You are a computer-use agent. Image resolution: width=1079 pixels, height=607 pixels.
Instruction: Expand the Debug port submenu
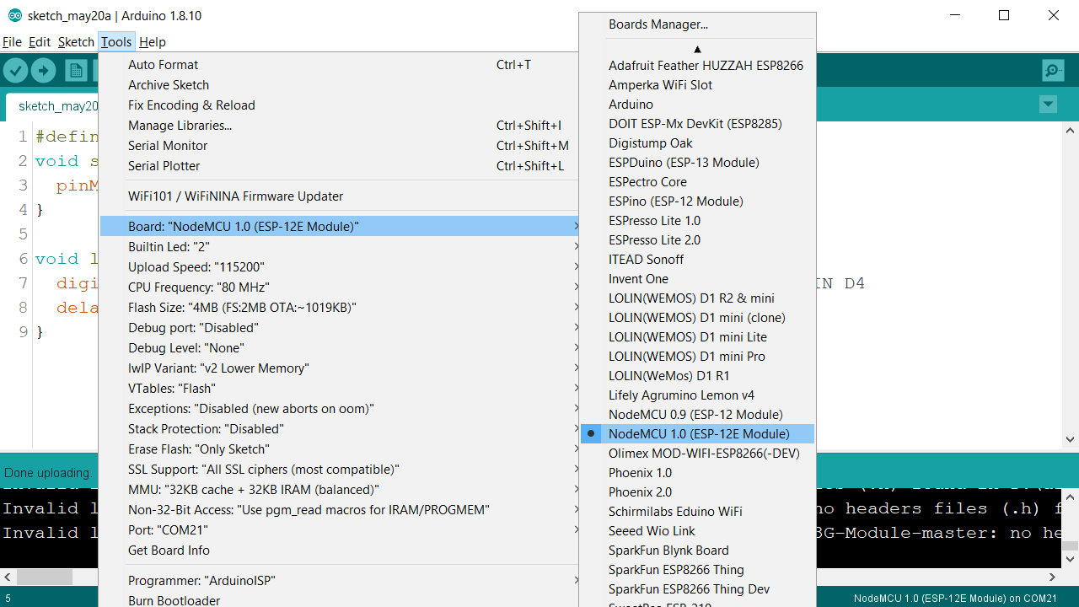341,327
